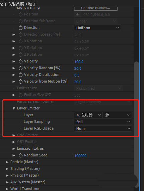Click the Velocity from Motion value 20.0

[x=78, y=82]
